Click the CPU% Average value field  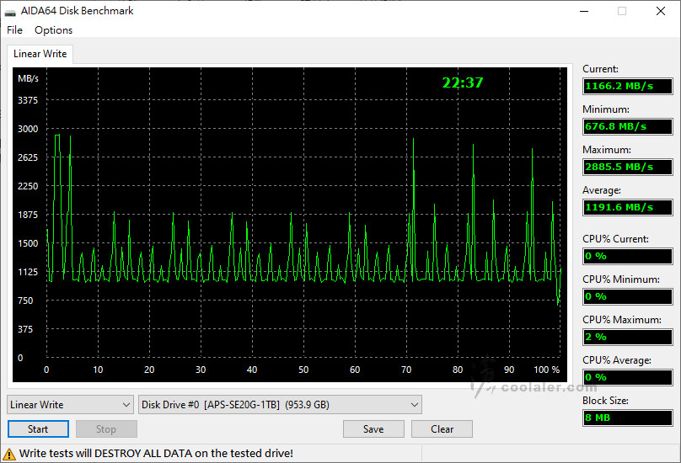coord(628,377)
